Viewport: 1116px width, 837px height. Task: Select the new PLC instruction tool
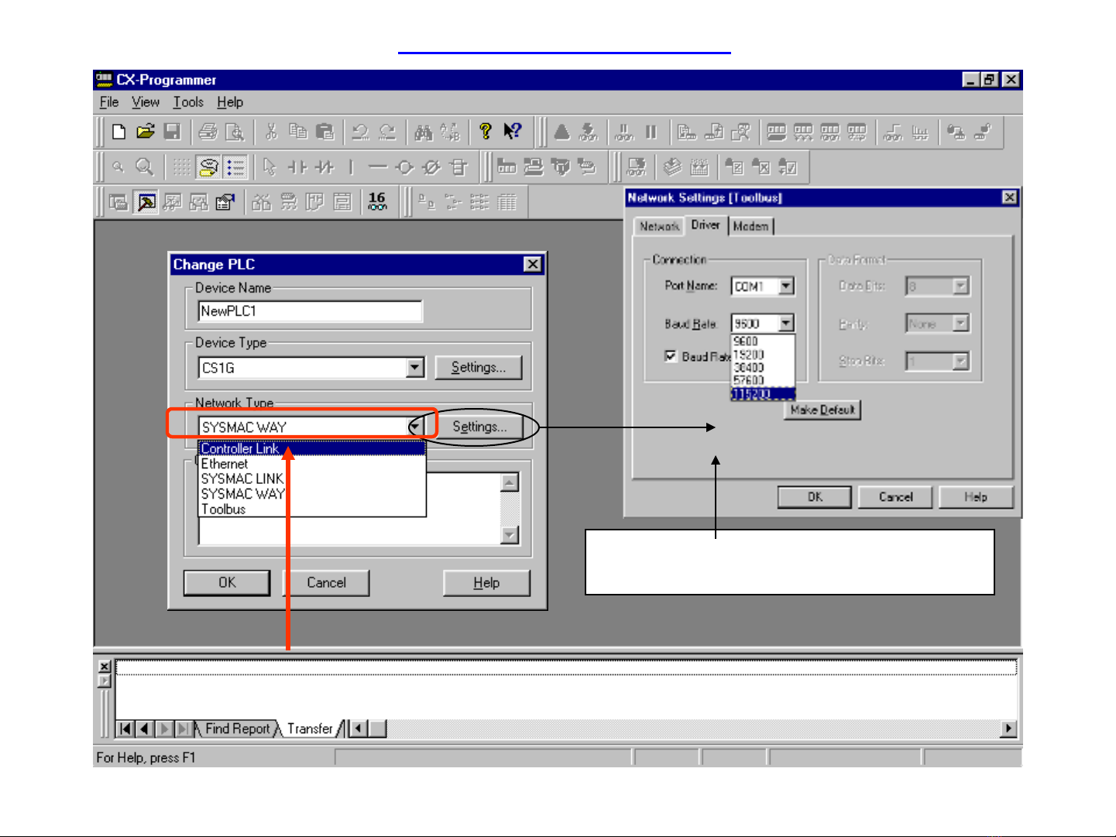(x=458, y=166)
